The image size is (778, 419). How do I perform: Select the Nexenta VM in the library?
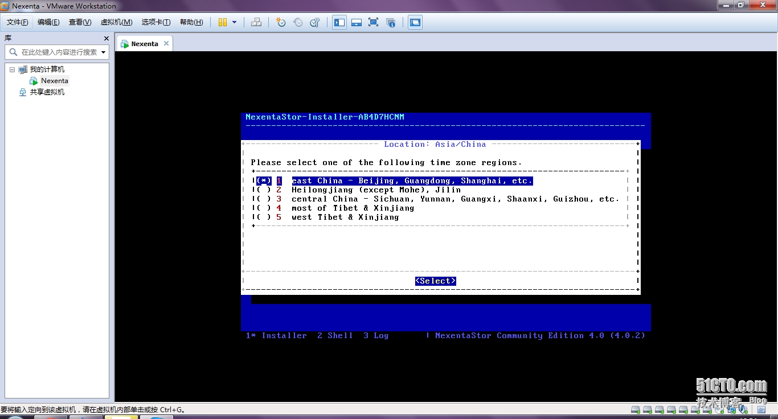[54, 81]
